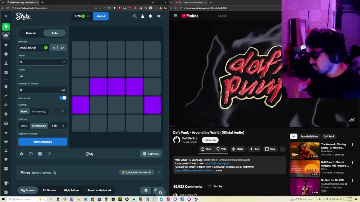Subscribe to Daft Punk channel
The height and width of the screenshot is (202, 360).
tap(210, 140)
